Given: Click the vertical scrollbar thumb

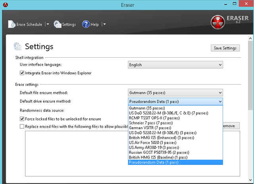Looking at the screenshot, I should coord(250,76).
